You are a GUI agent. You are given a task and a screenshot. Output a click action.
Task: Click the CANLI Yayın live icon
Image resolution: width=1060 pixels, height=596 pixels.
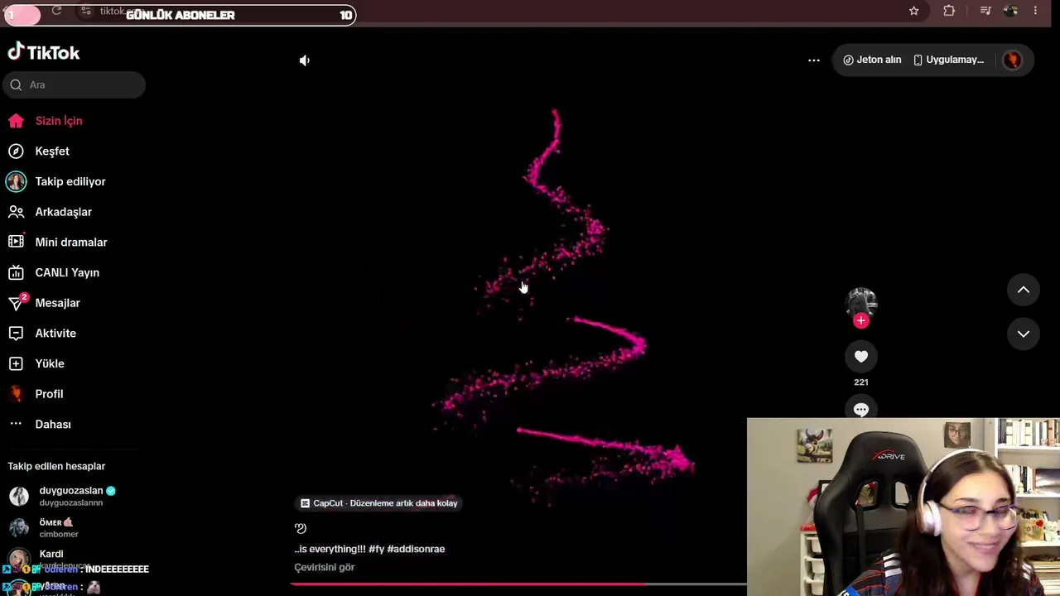(x=16, y=272)
